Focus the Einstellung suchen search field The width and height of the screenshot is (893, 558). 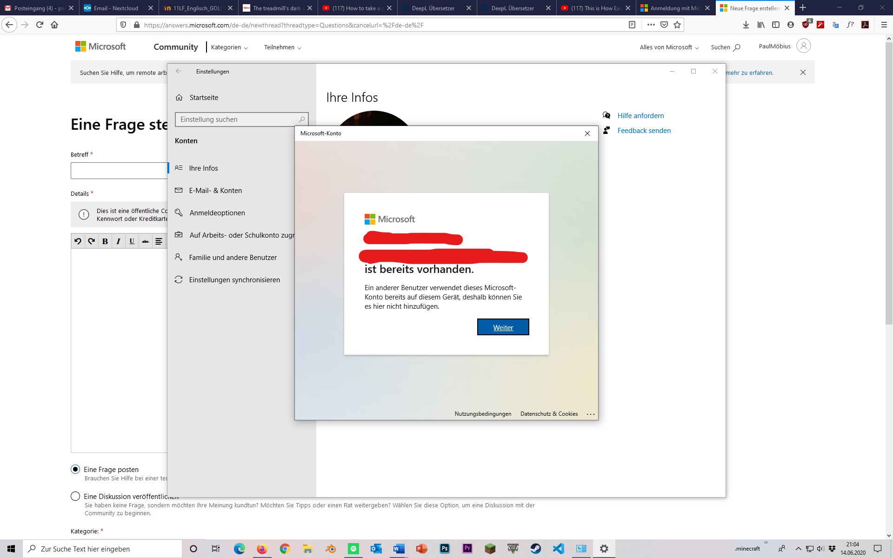tap(241, 120)
